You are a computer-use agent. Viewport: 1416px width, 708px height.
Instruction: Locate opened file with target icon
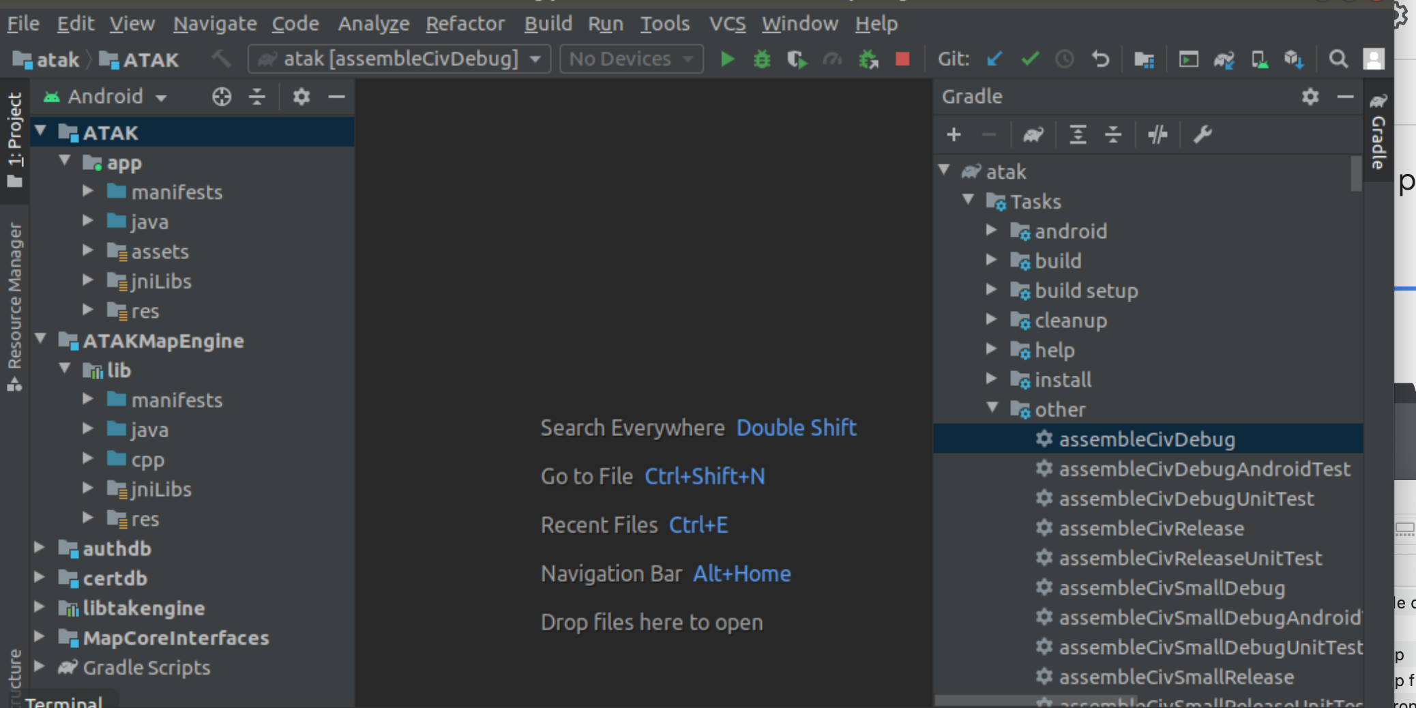pos(222,97)
